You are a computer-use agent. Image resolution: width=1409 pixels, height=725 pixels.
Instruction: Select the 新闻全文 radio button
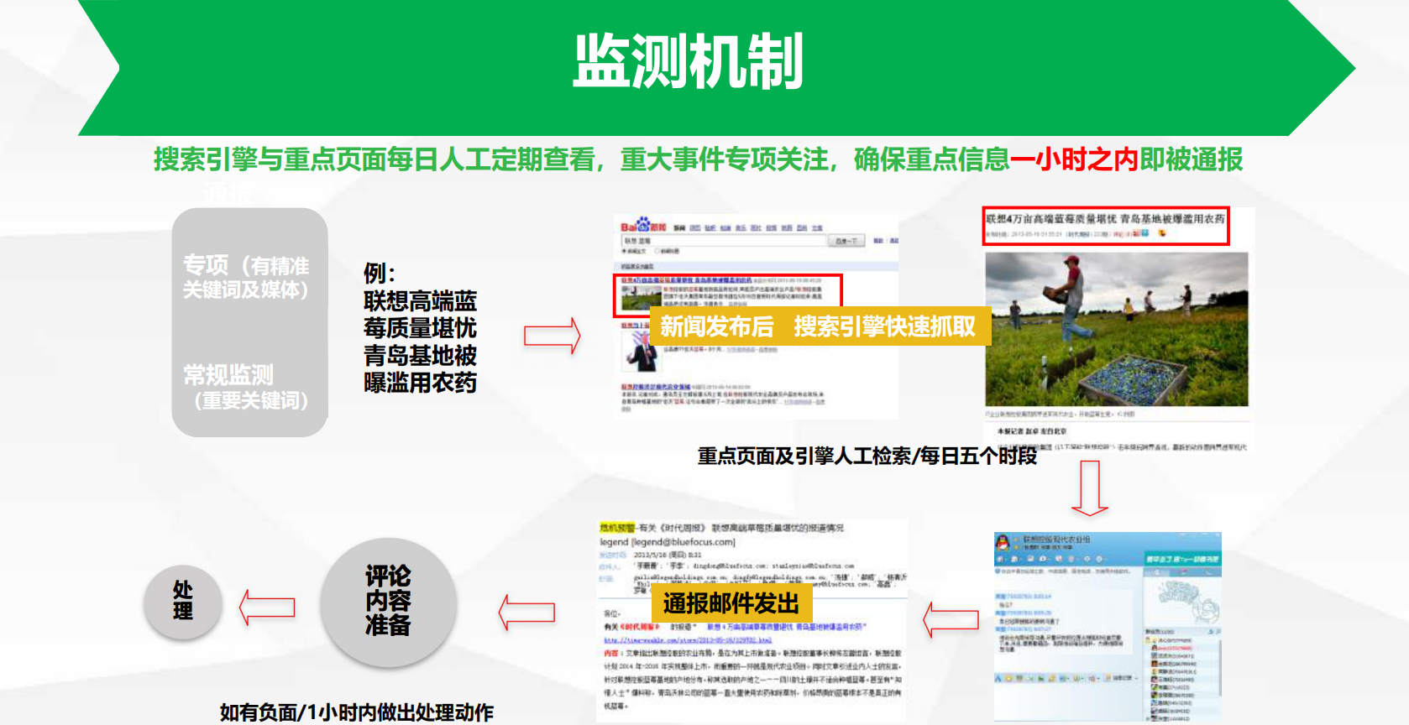[x=624, y=251]
